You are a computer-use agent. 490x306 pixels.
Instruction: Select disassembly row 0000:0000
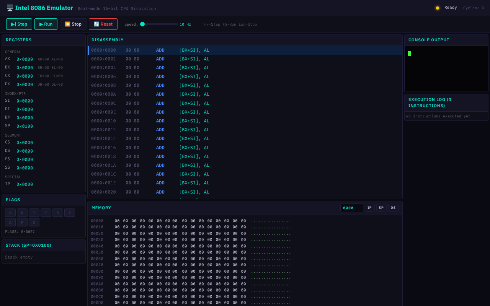pyautogui.click(x=245, y=50)
